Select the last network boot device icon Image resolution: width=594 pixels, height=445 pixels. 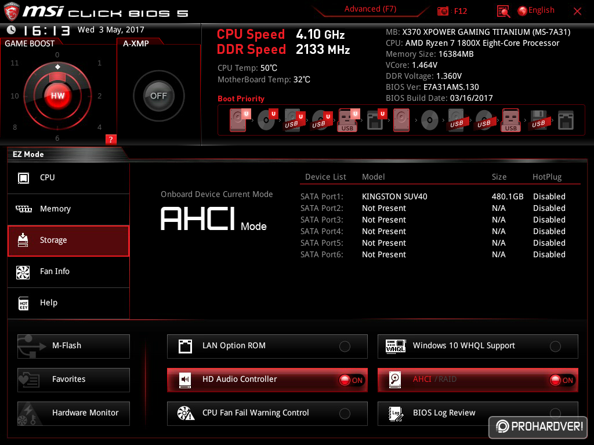[x=566, y=121]
